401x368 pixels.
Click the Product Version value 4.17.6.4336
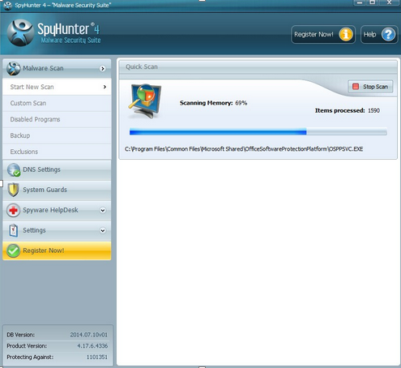[x=92, y=346]
